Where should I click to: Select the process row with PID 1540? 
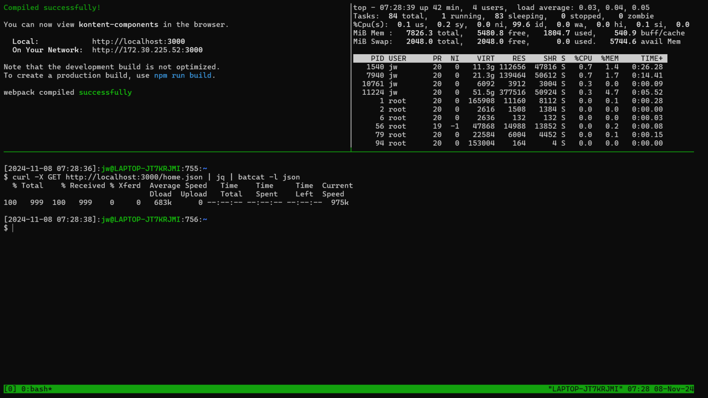510,67
